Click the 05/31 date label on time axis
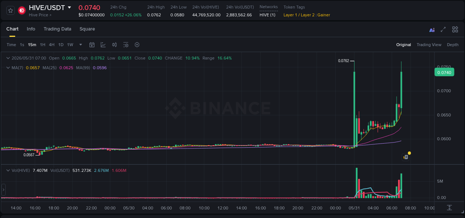 pos(354,208)
